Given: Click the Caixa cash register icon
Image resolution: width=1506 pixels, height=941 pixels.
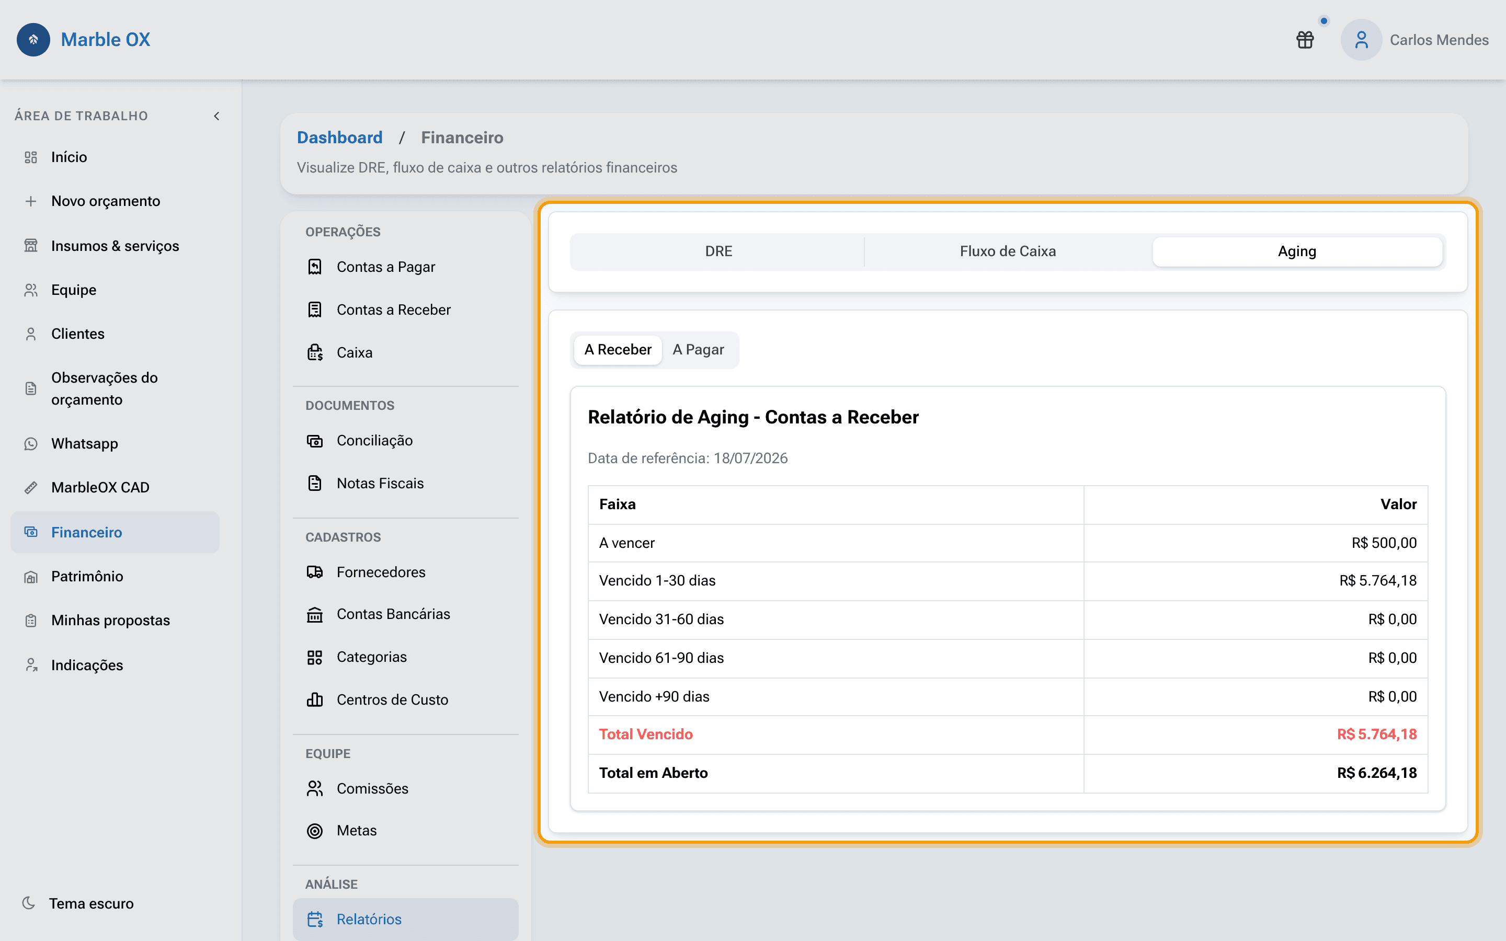Looking at the screenshot, I should (x=315, y=353).
